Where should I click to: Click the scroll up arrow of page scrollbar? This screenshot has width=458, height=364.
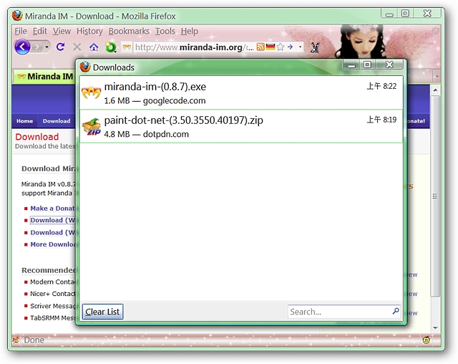pyautogui.click(x=435, y=90)
